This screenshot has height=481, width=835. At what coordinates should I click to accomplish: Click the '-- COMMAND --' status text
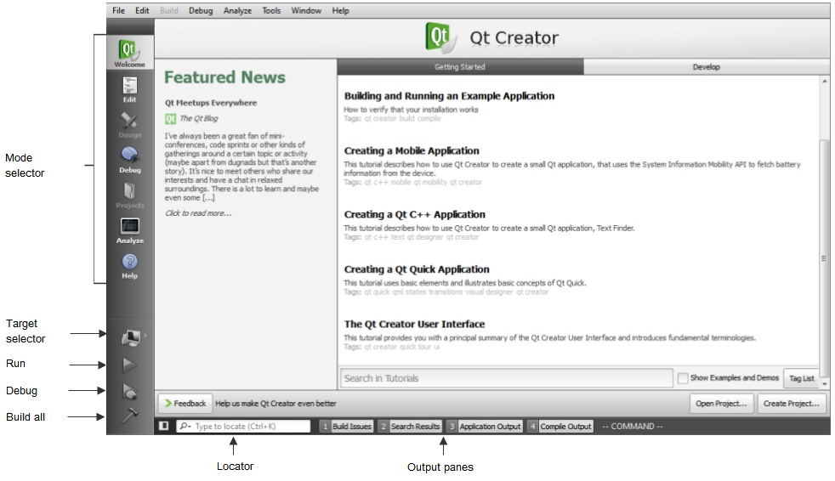633,427
